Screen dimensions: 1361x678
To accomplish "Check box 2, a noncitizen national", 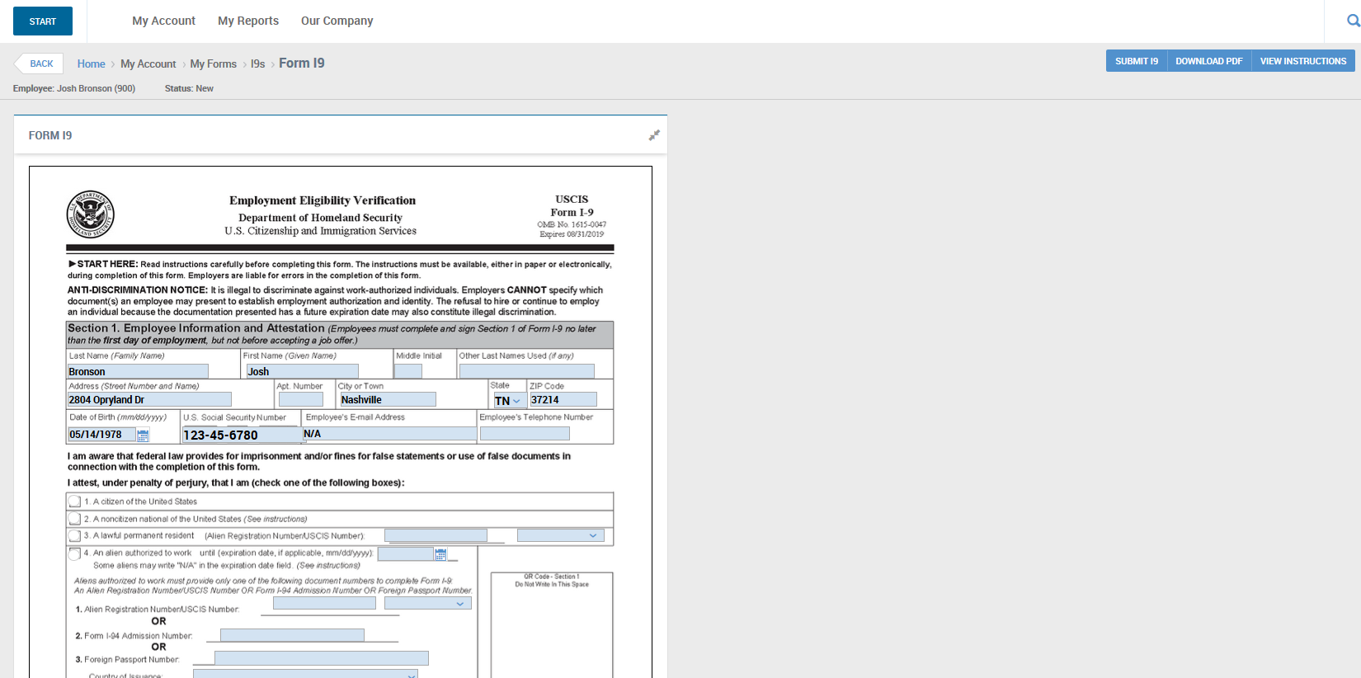I will coord(75,519).
